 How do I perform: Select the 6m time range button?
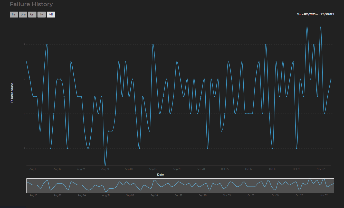point(32,14)
